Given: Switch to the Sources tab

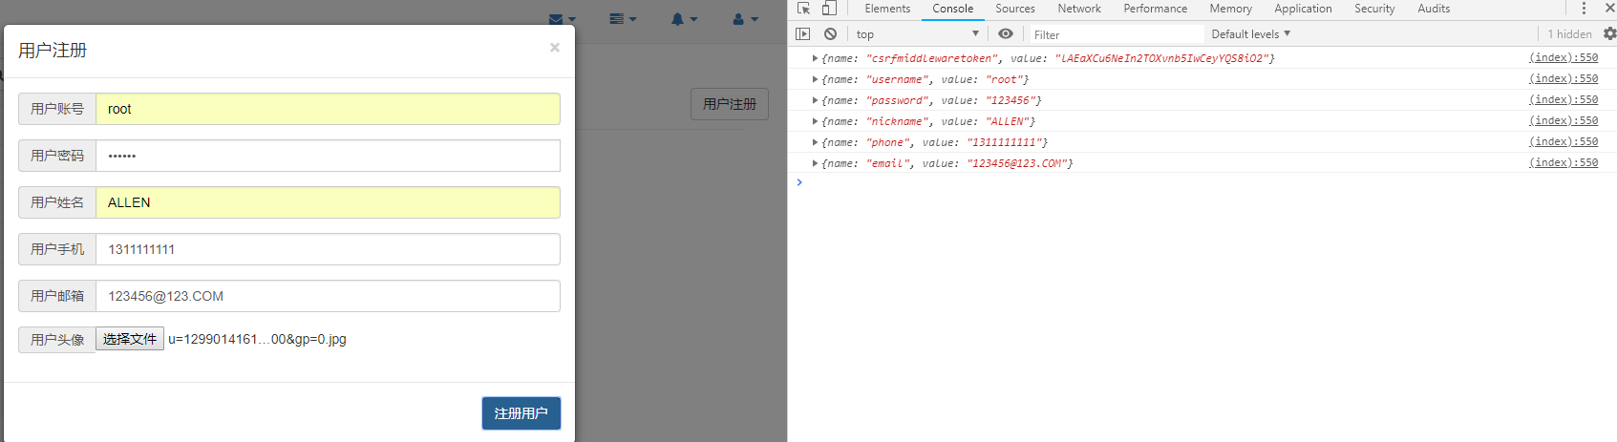Looking at the screenshot, I should (1015, 9).
